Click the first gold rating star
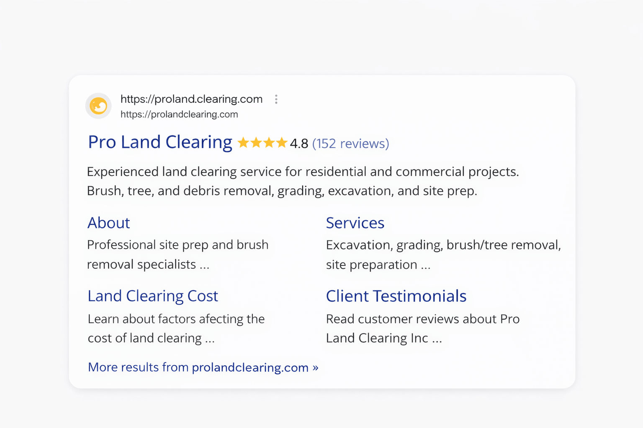The width and height of the screenshot is (643, 428). (x=244, y=143)
